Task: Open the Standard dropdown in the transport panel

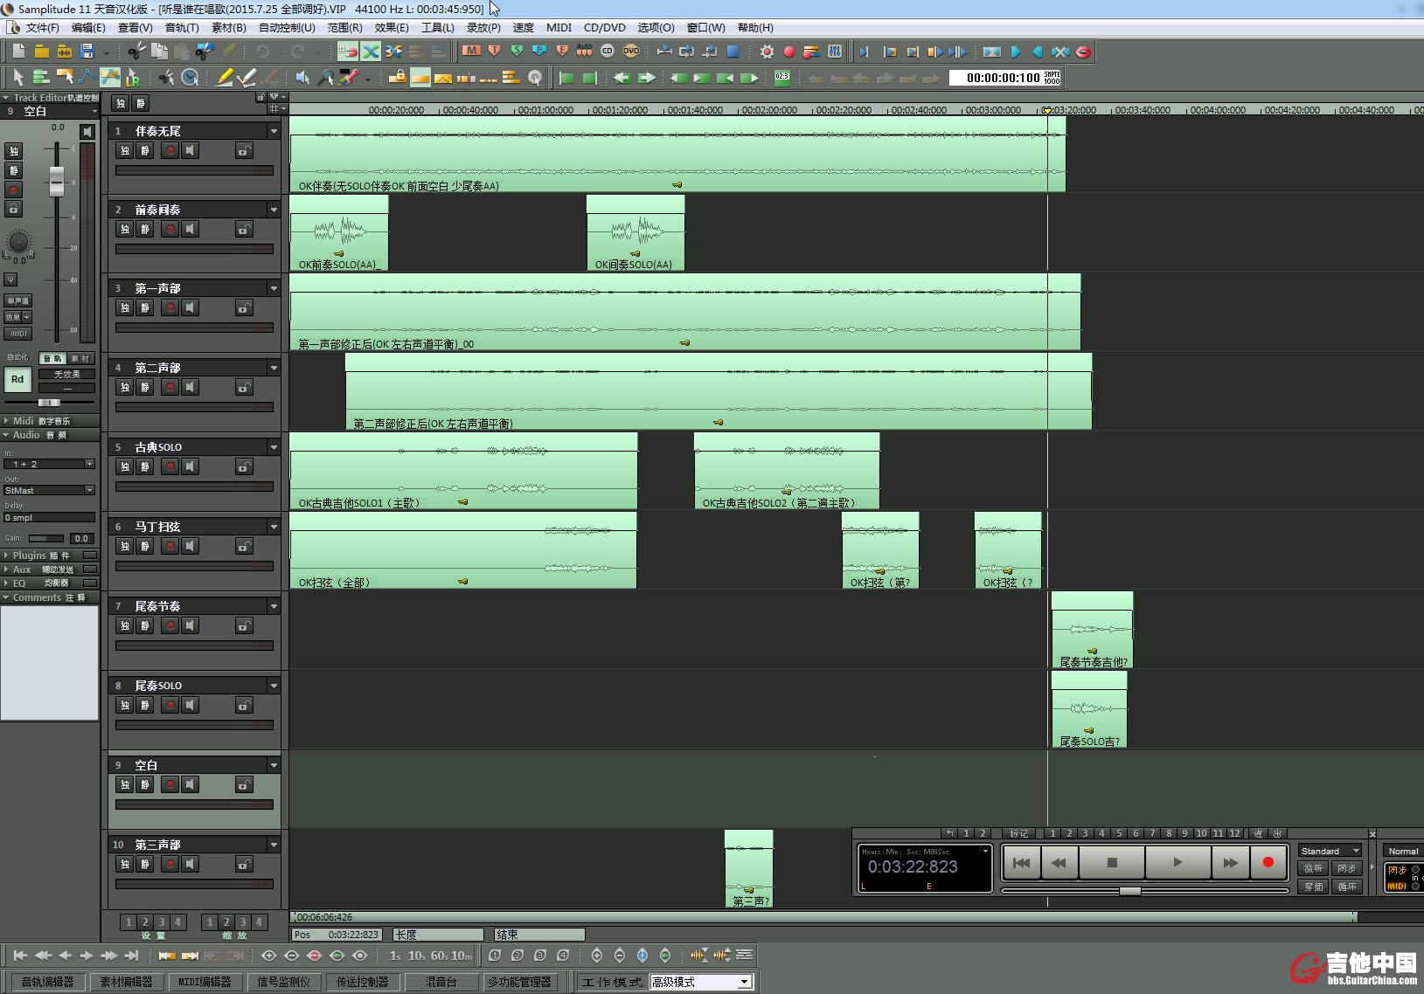Action: point(1330,851)
